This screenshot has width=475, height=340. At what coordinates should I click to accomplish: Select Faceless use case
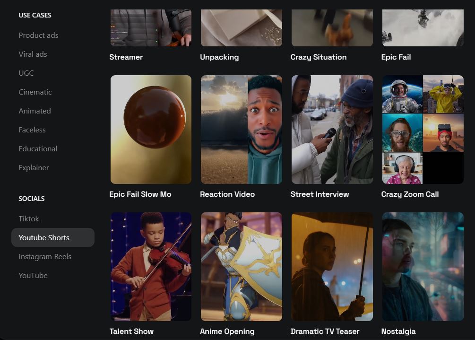[32, 130]
